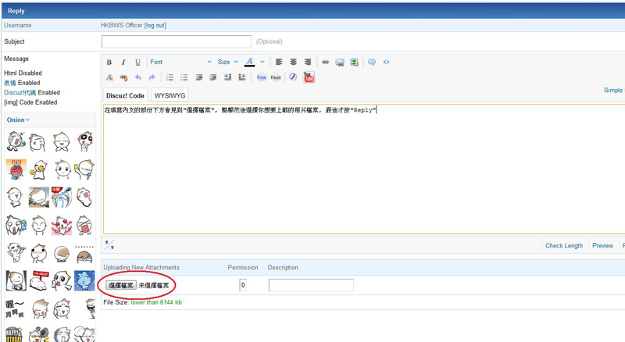625x342 pixels.
Task: Open the font color picker arrow
Action: tap(262, 62)
